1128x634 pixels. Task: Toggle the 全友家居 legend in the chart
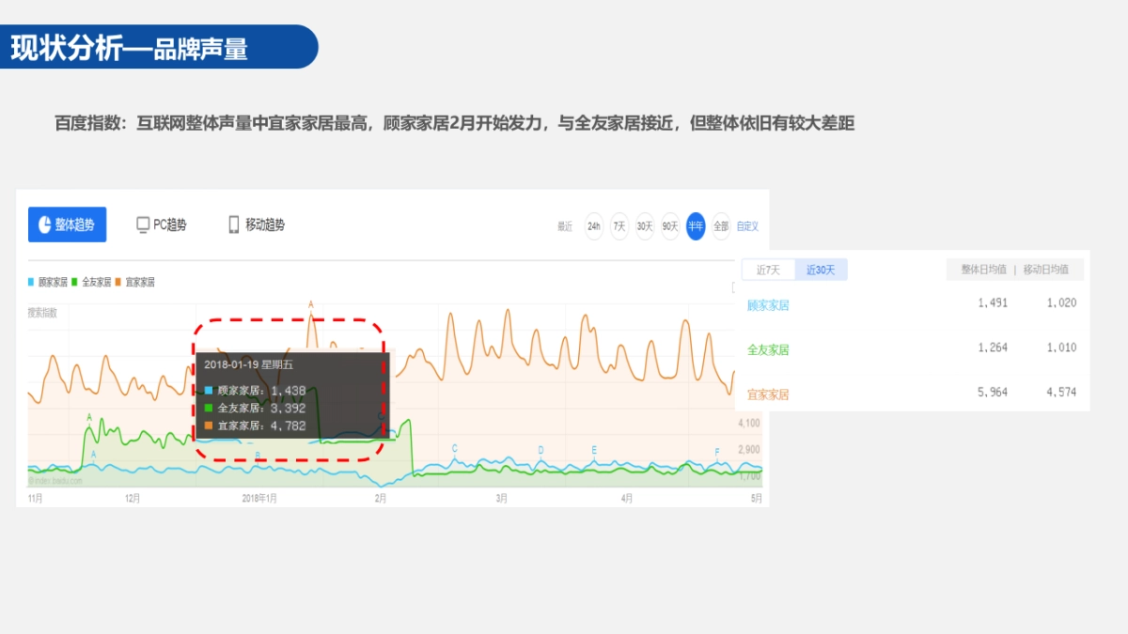pos(99,282)
